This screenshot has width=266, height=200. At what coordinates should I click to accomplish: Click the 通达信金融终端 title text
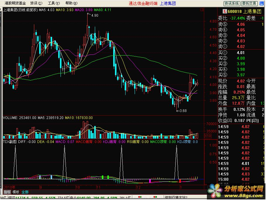143,4
